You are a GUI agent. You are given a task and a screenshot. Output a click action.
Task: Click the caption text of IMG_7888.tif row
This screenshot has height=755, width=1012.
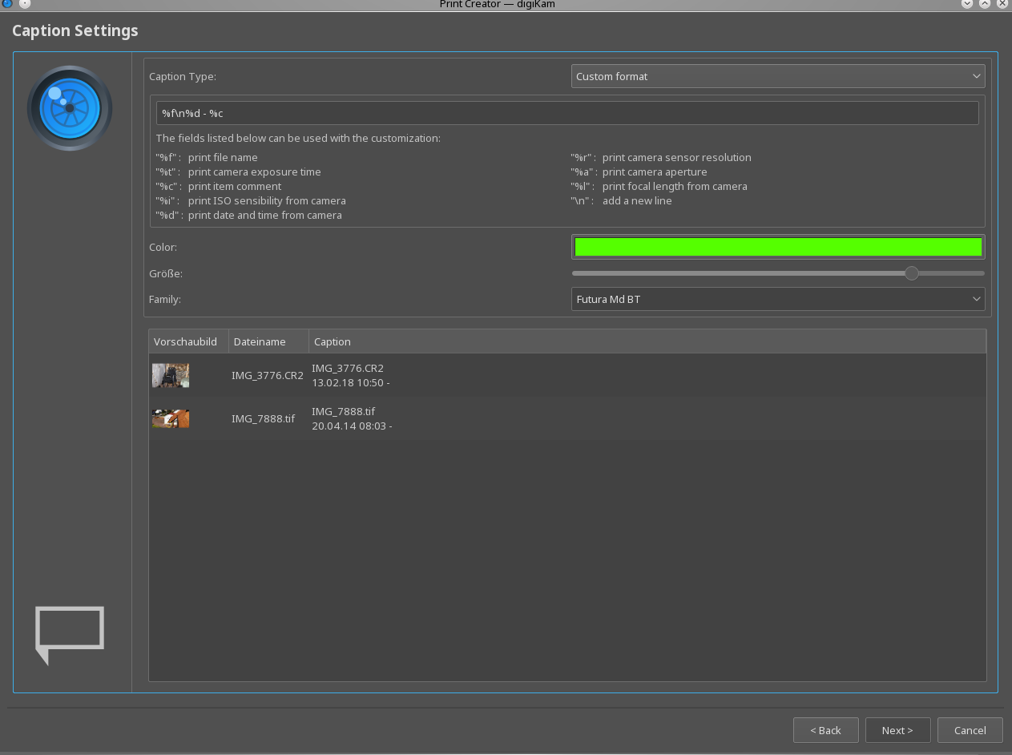click(x=352, y=418)
